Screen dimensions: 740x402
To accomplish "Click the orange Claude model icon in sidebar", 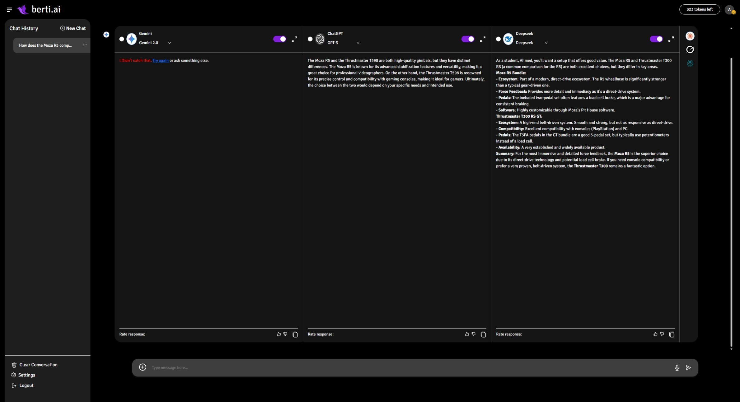I will click(x=690, y=36).
